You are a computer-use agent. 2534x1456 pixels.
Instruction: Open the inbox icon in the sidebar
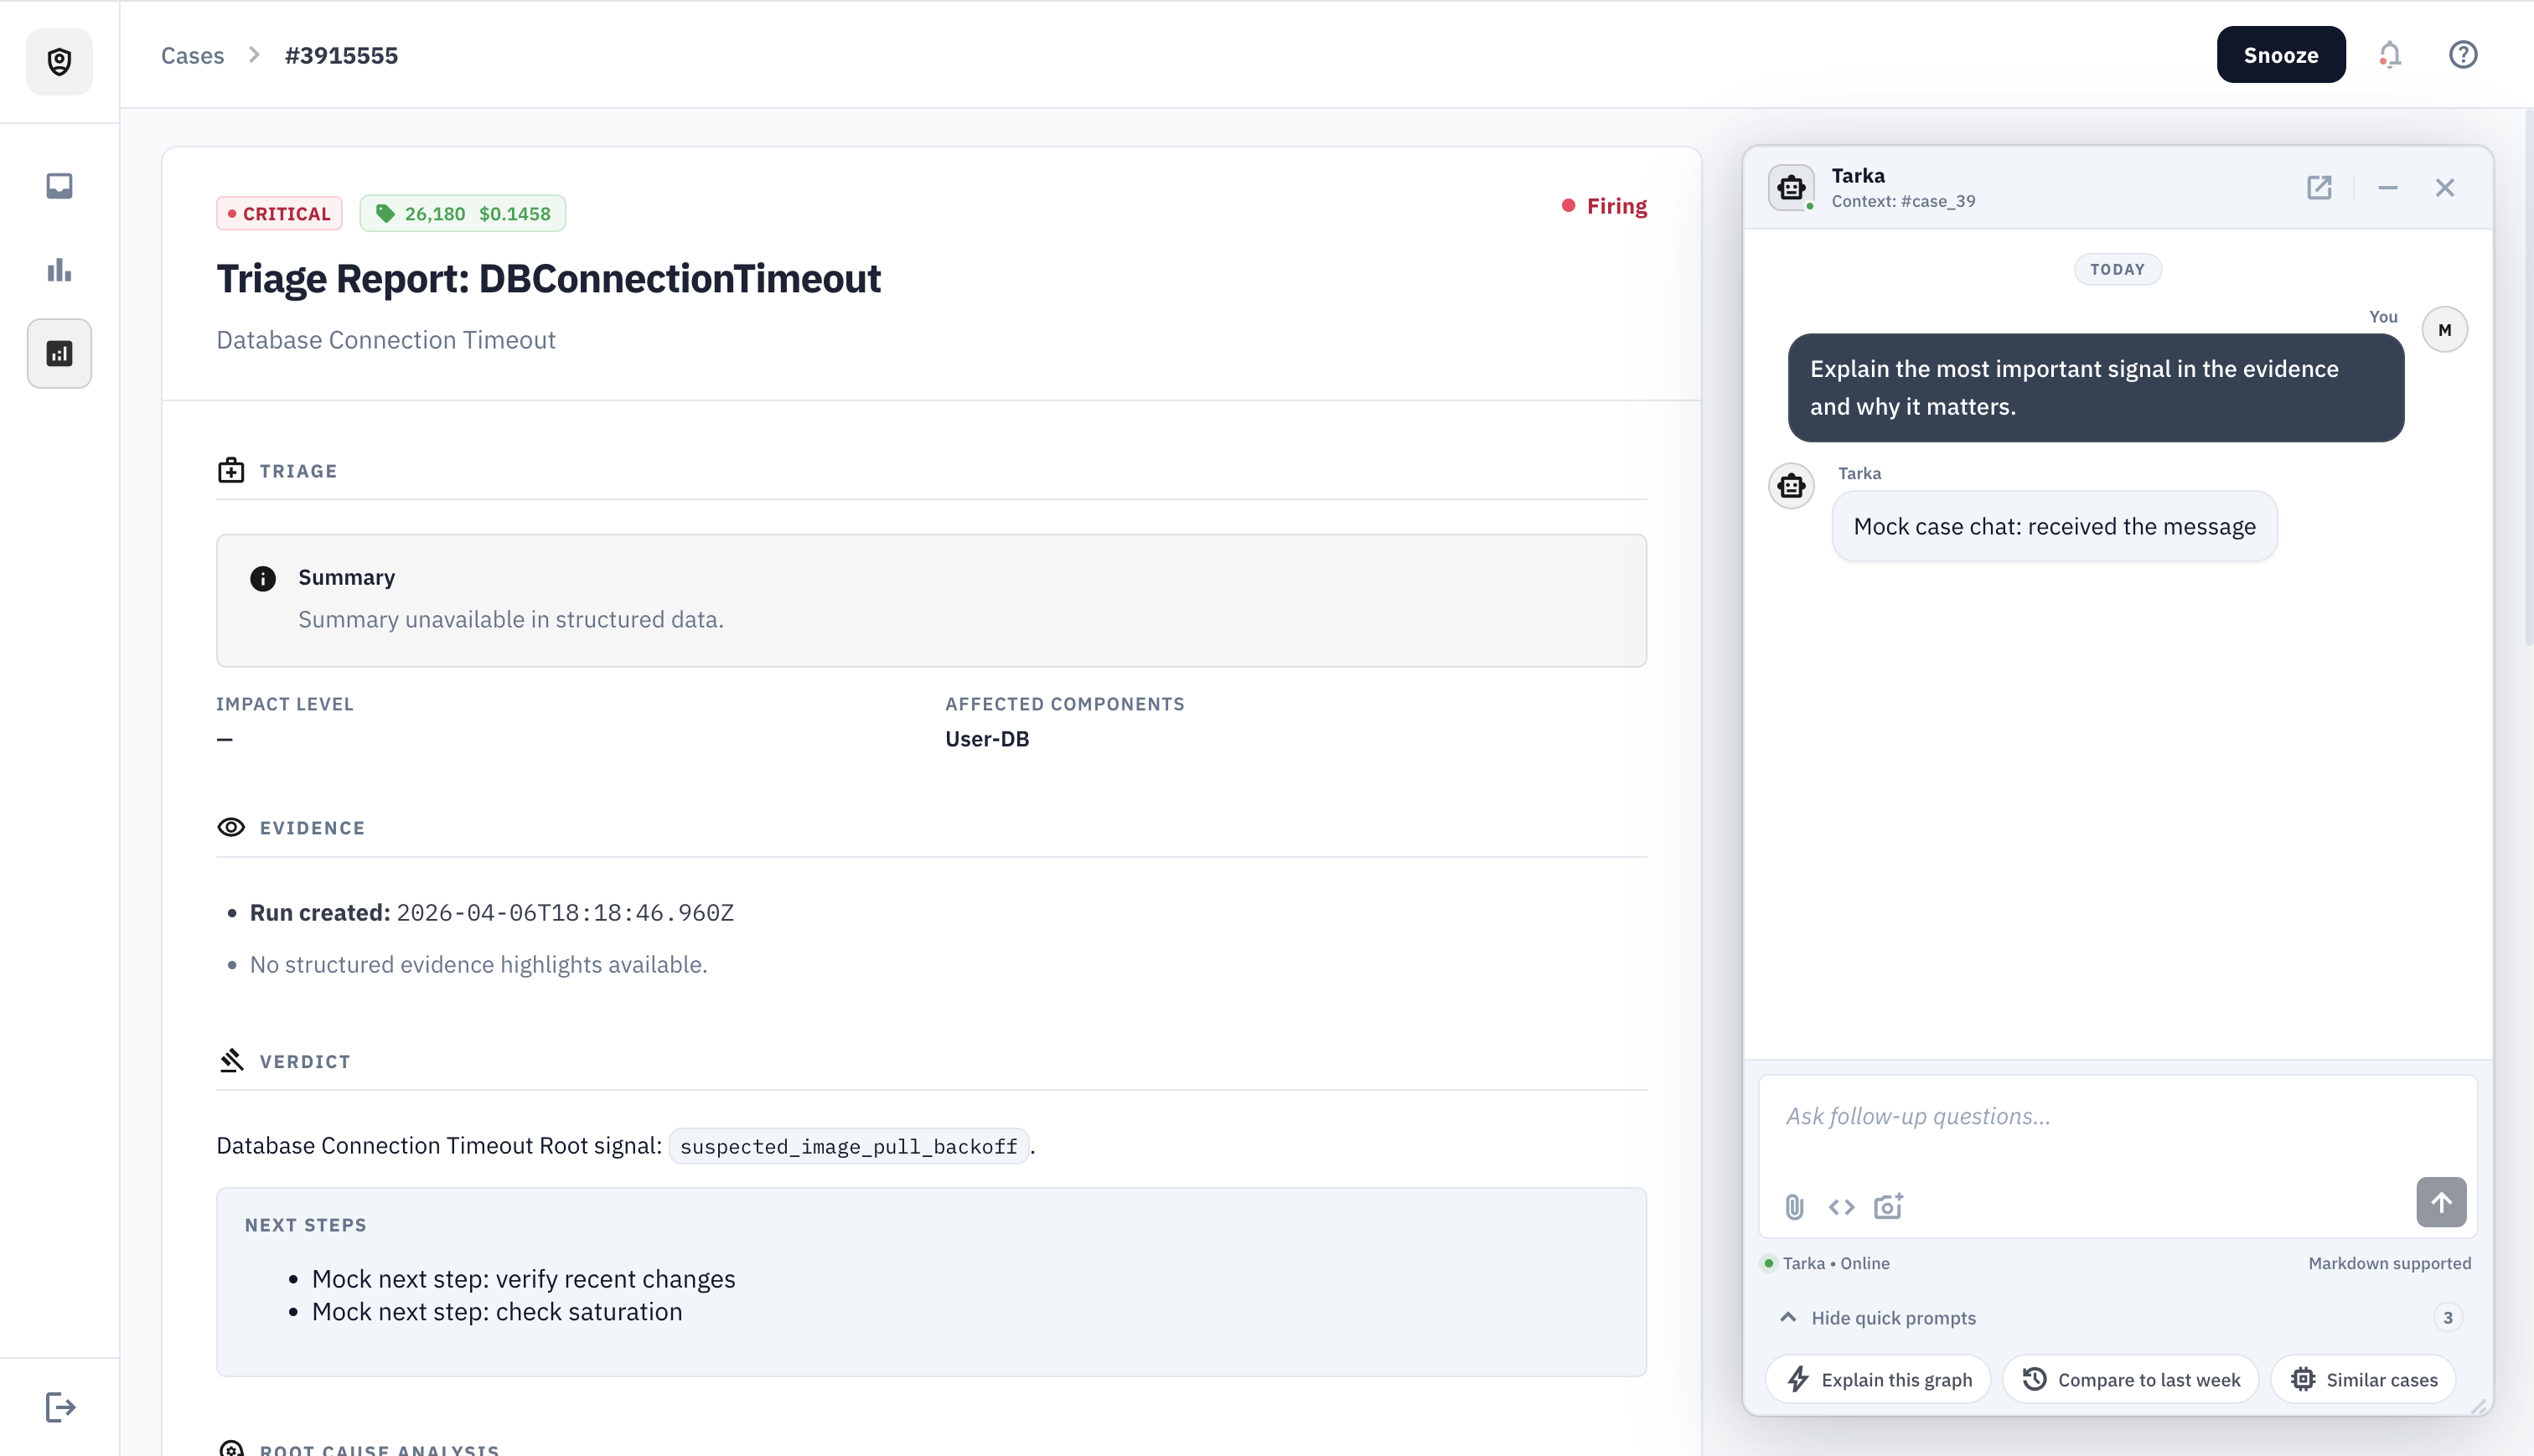59,186
